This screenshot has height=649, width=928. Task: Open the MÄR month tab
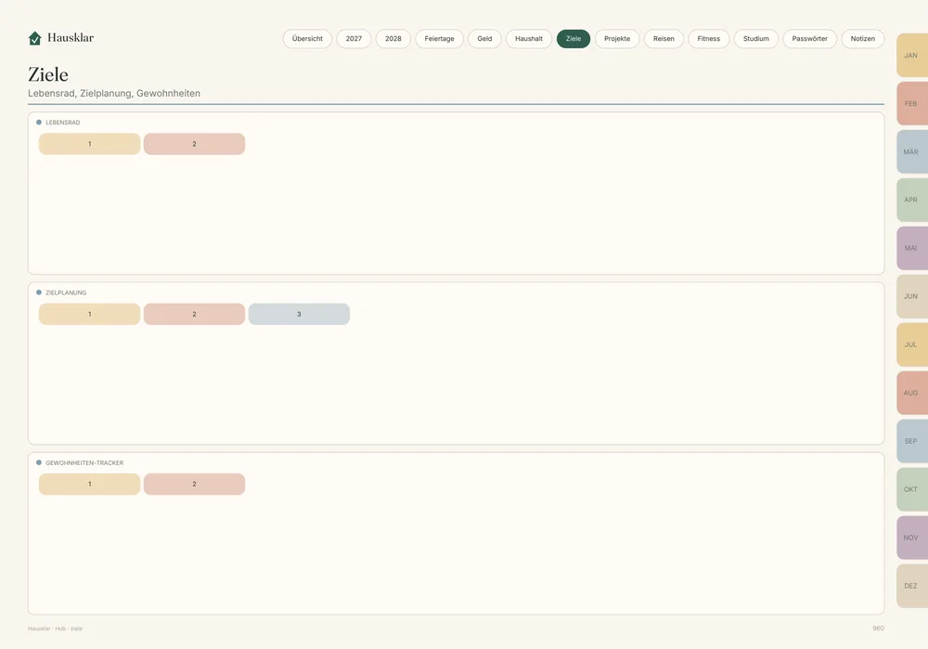point(912,151)
